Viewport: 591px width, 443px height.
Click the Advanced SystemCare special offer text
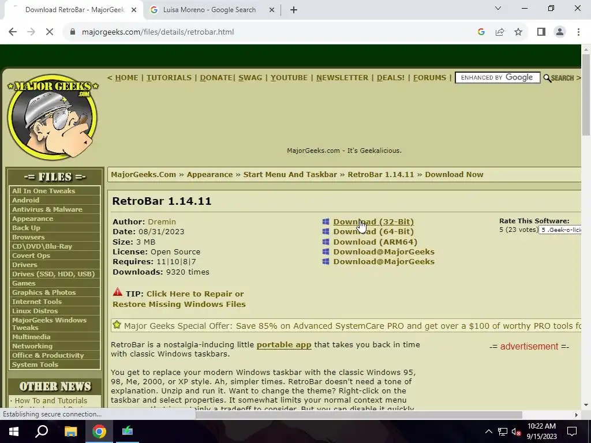click(353, 326)
